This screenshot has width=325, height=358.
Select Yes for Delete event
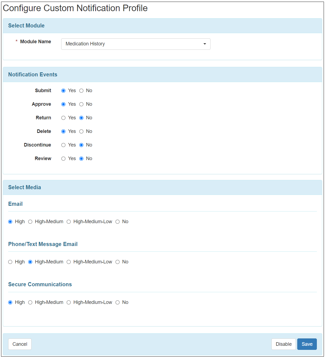point(63,132)
